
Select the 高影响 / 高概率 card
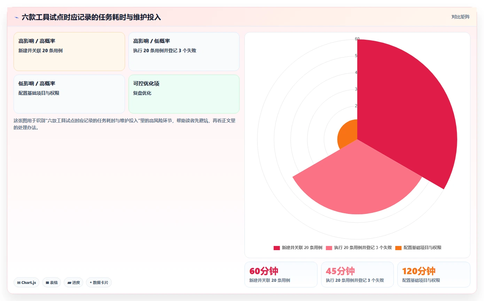[x=69, y=52]
